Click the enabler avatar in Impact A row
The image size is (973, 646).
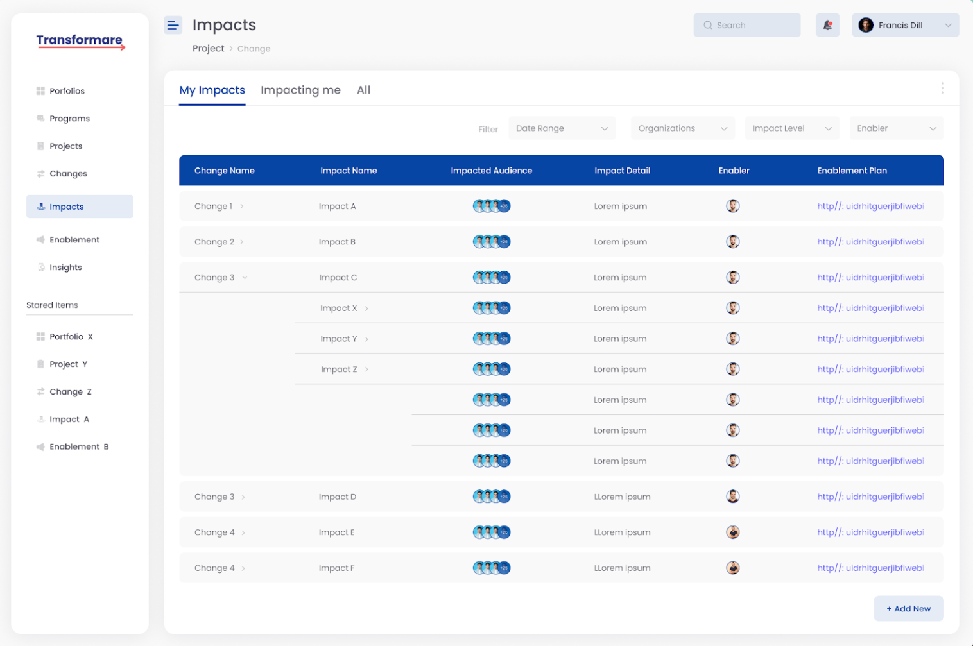pos(733,206)
